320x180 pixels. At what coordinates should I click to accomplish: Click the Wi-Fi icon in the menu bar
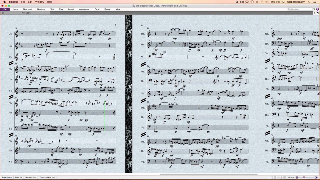262,2
